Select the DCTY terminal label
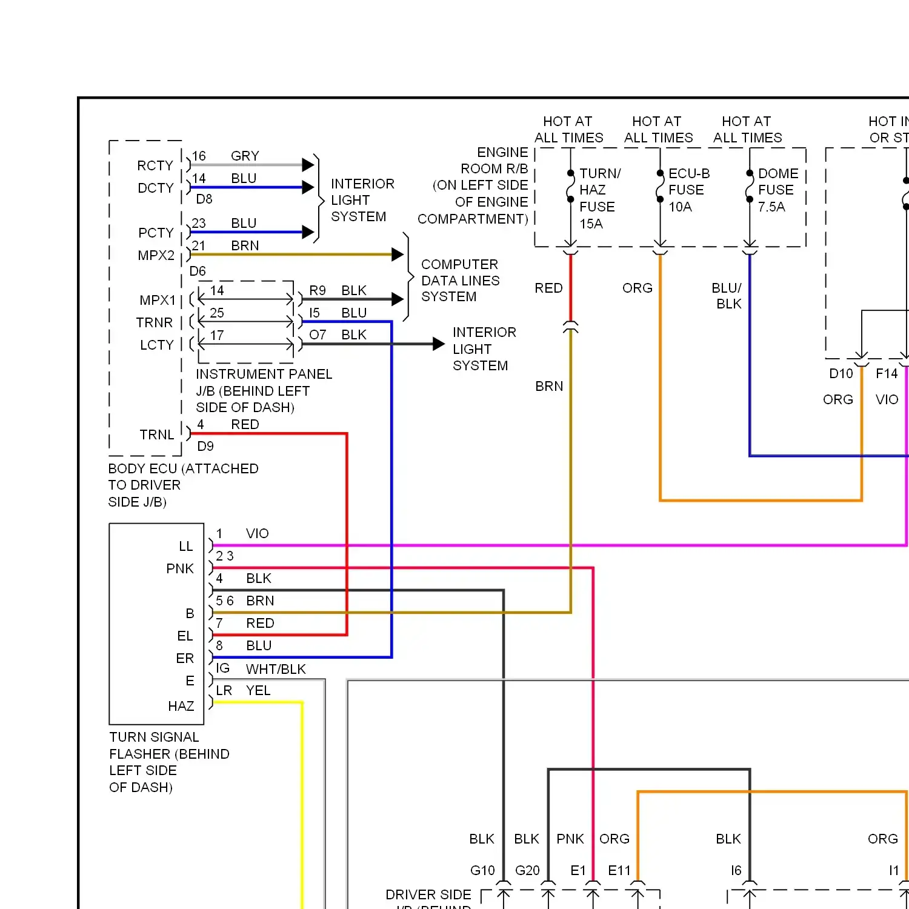This screenshot has height=909, width=909. click(x=156, y=188)
